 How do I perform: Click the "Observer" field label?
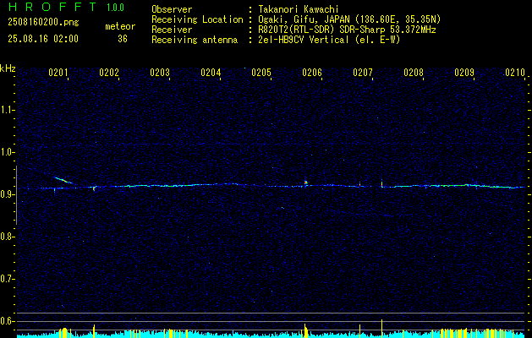172,10
